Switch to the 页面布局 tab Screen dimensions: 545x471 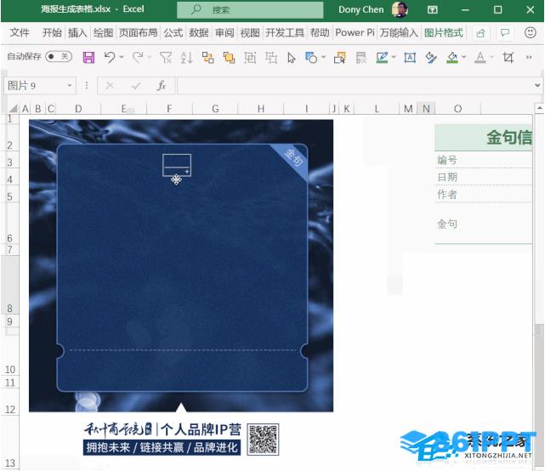click(x=138, y=33)
